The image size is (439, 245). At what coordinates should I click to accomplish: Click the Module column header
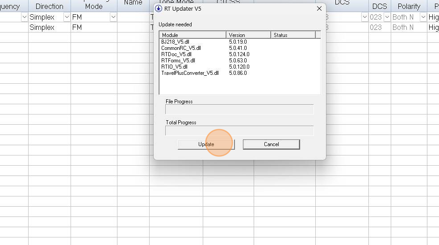pyautogui.click(x=192, y=35)
